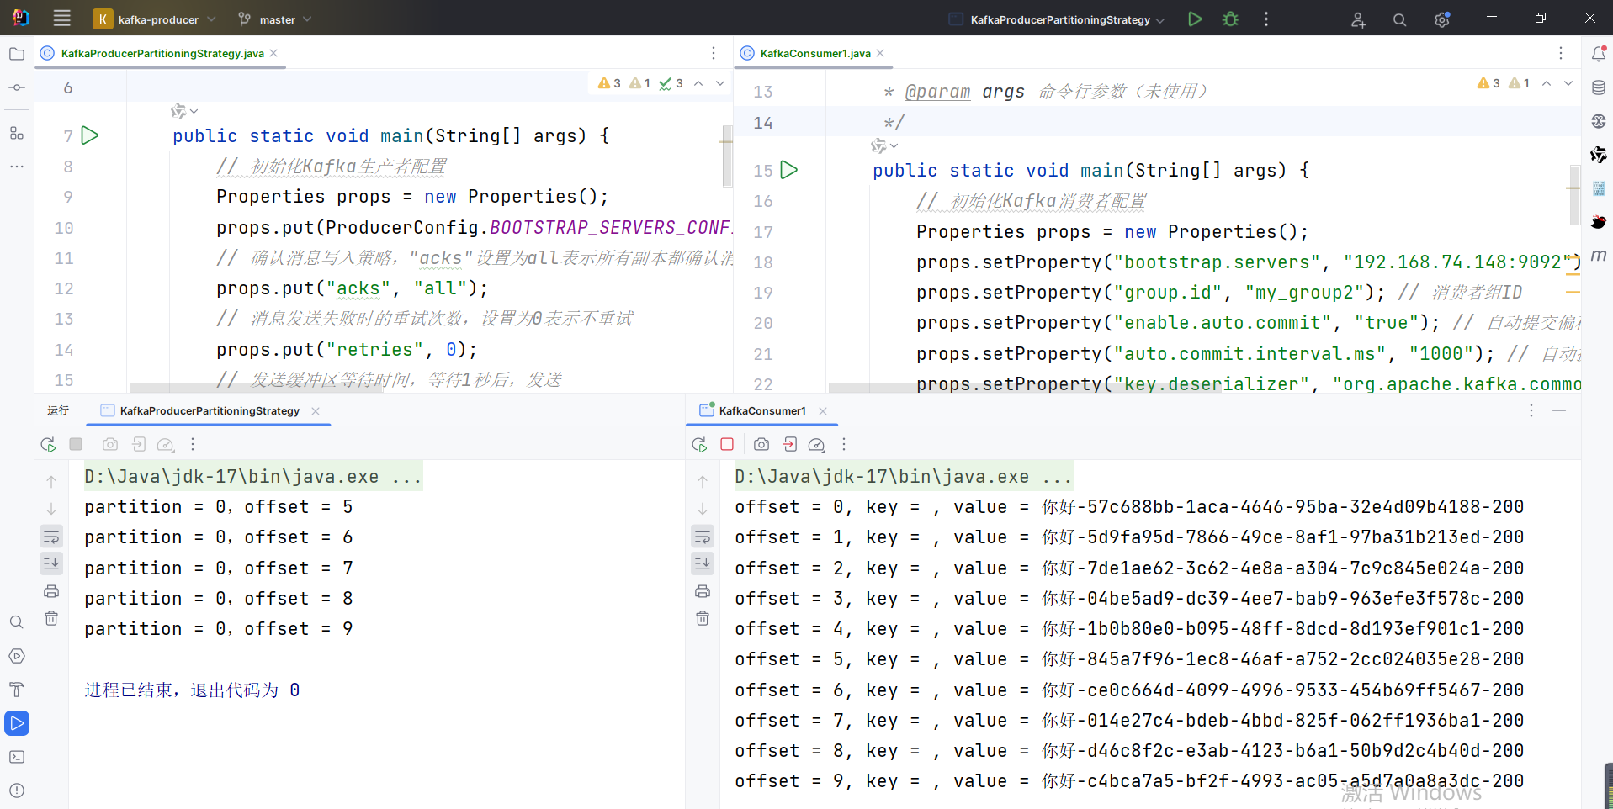Image resolution: width=1613 pixels, height=809 pixels.
Task: Toggle scroll to end in consumer console
Action: (703, 563)
